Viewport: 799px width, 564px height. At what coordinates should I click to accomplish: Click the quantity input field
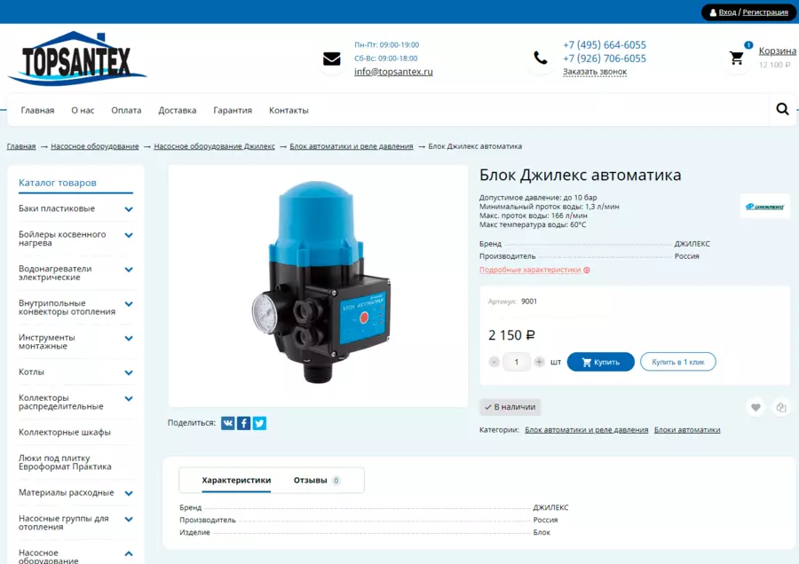click(516, 362)
